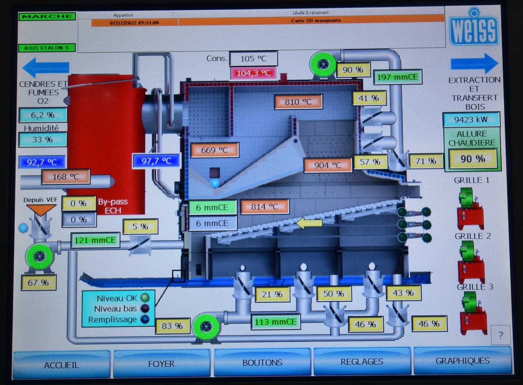Click the yellow grate direction arrow
Screen dimensions: 523x385
[309, 222]
